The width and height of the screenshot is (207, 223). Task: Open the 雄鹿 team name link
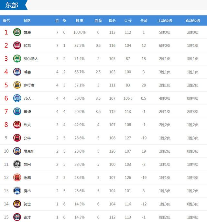tap(27, 32)
